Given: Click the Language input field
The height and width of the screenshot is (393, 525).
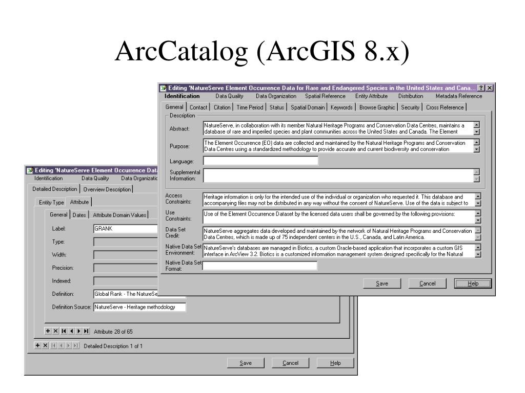Looking at the screenshot, I should (x=260, y=161).
